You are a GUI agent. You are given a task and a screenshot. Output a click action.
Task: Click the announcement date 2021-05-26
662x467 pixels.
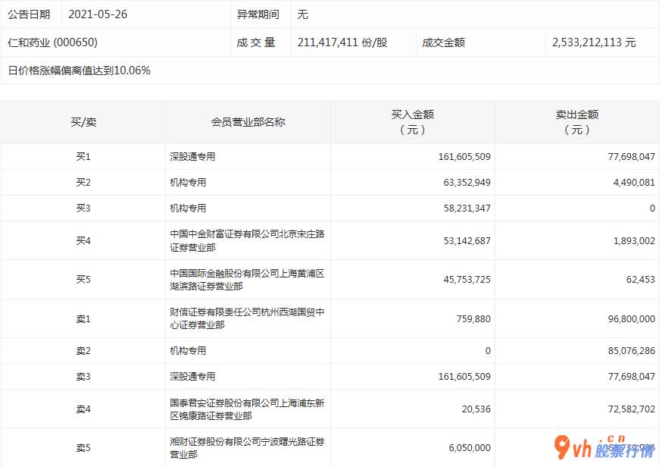click(x=98, y=14)
